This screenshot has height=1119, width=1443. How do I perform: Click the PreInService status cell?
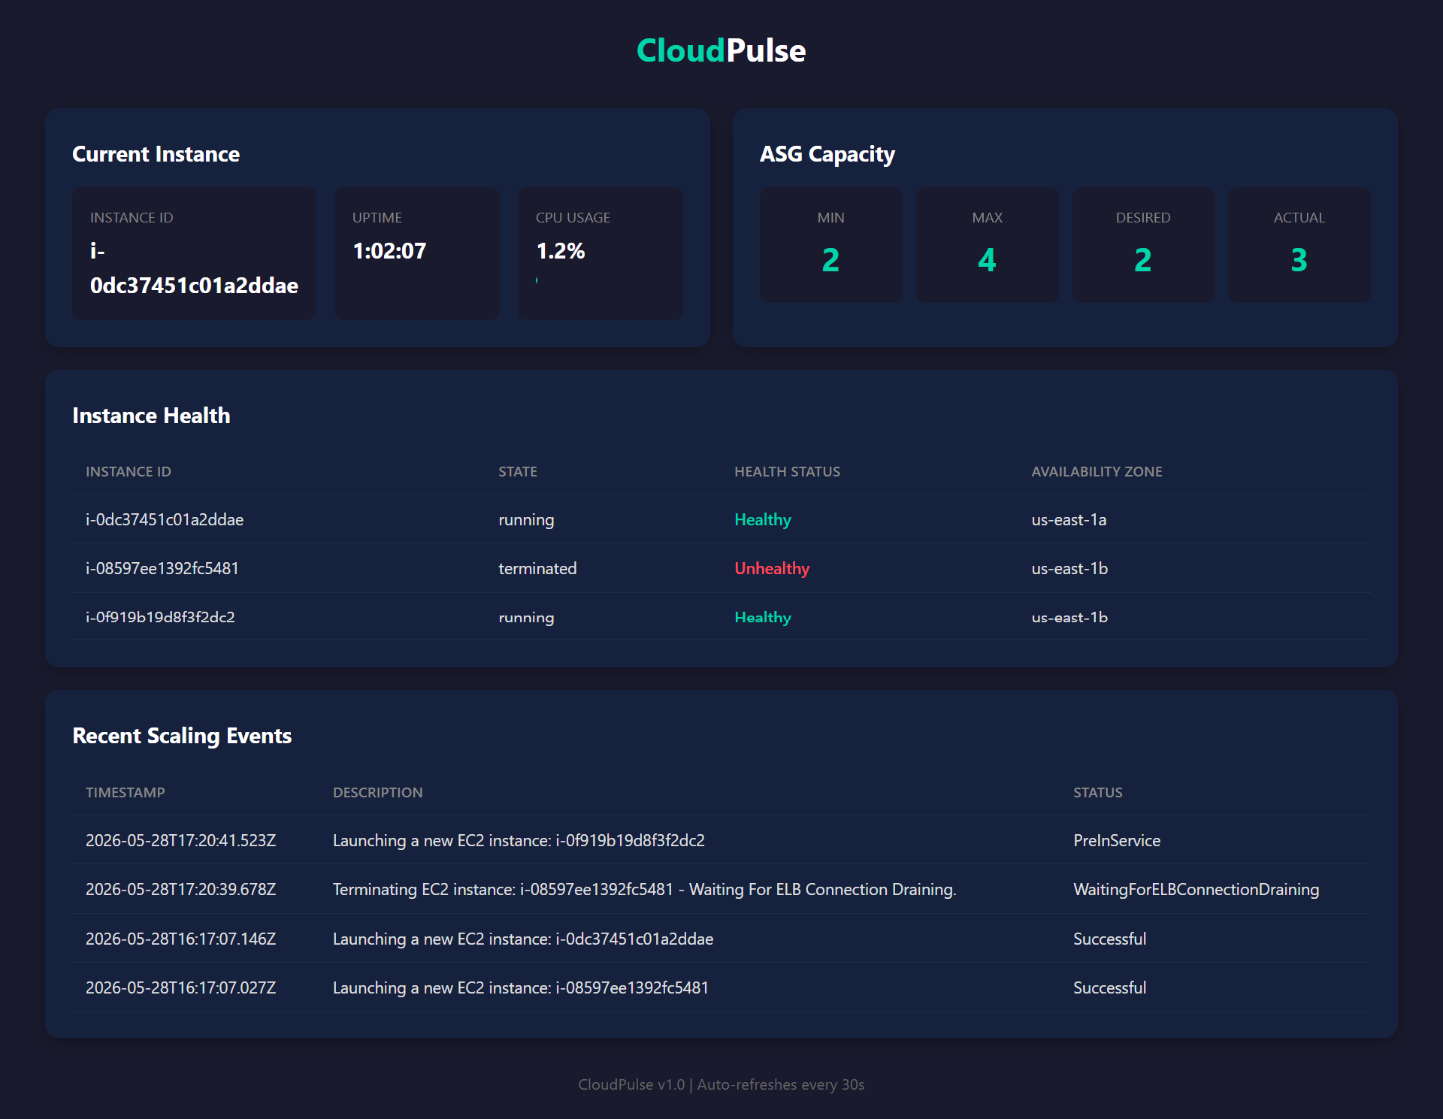click(x=1117, y=841)
